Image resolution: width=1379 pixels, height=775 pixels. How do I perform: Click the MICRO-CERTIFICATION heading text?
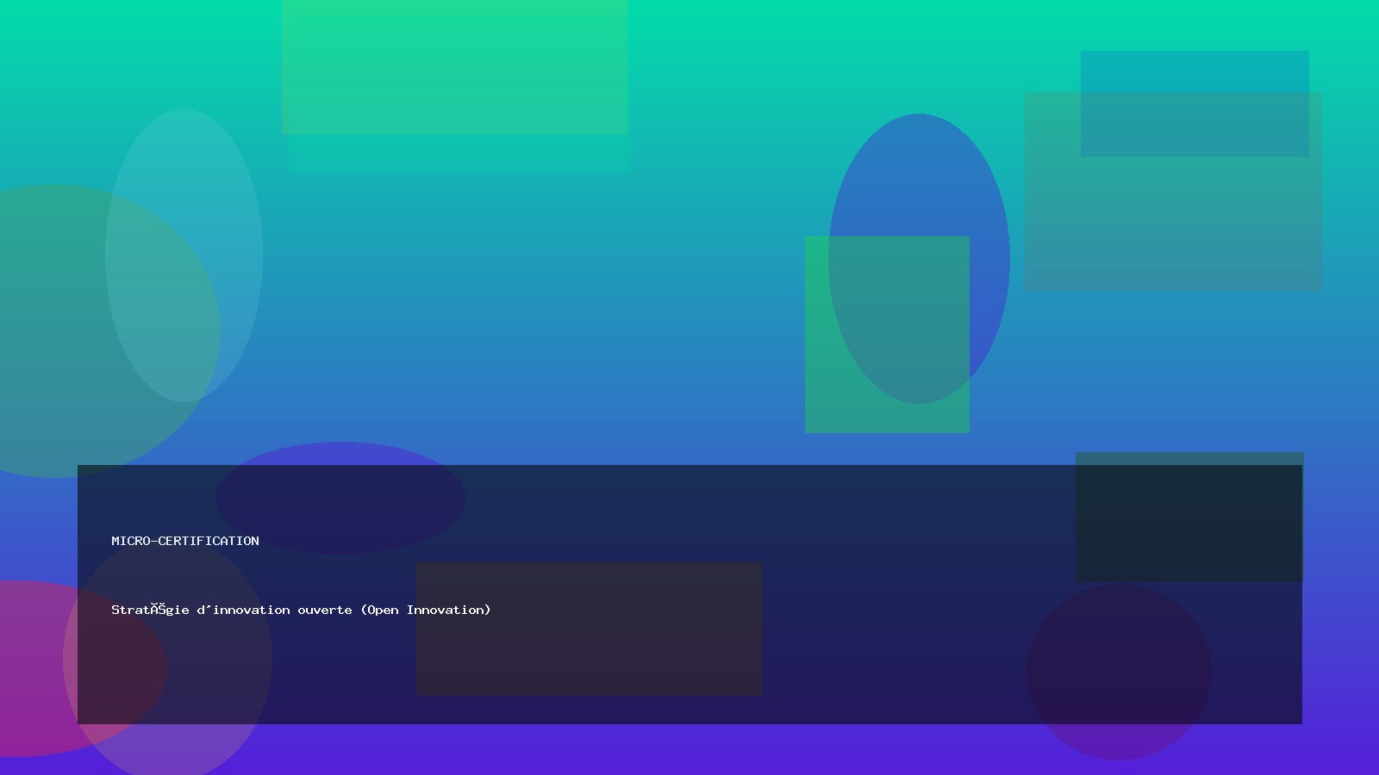[185, 541]
